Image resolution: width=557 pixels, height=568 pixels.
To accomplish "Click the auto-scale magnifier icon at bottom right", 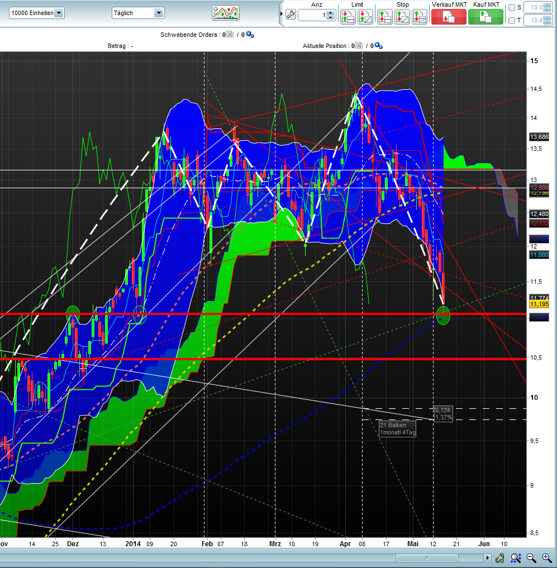I will click(516, 557).
